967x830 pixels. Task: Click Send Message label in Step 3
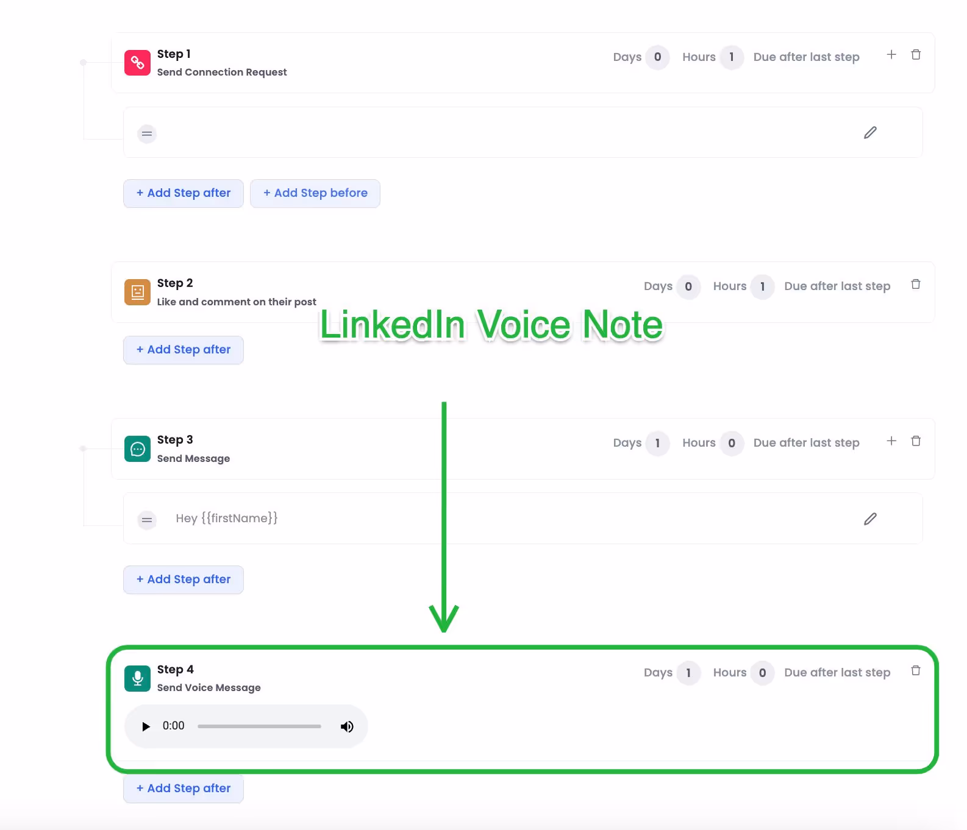click(193, 458)
